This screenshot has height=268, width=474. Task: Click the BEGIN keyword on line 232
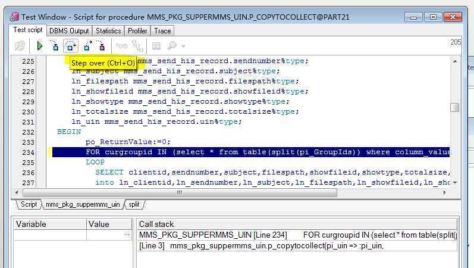(69, 132)
